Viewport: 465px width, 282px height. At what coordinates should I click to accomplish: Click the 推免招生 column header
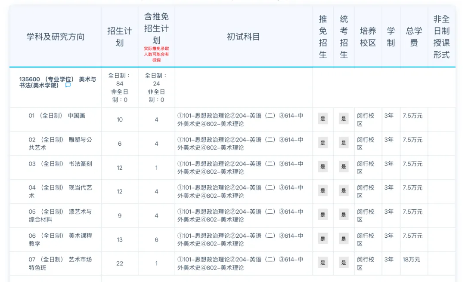(323, 37)
